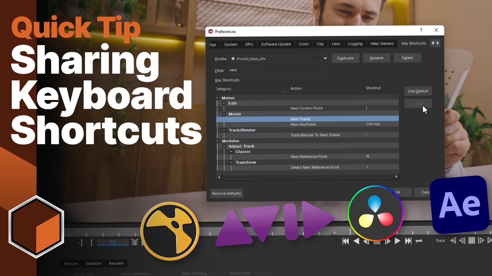Select the 'Next Keyframe' action row
The image size is (492, 276).
click(307, 124)
